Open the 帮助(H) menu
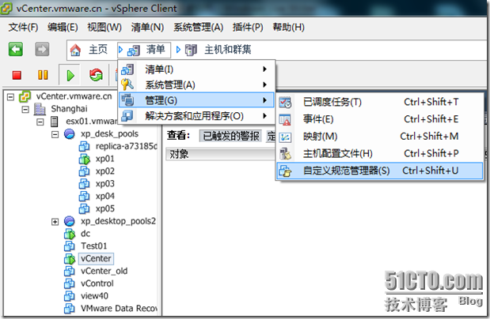The width and height of the screenshot is (490, 319). [x=288, y=28]
